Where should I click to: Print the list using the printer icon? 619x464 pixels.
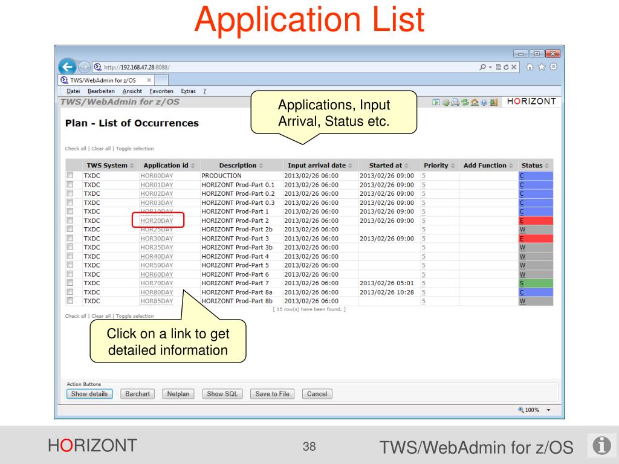coord(455,103)
